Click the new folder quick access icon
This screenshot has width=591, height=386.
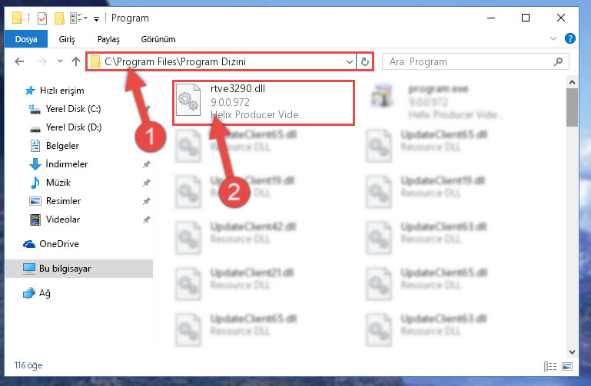(x=59, y=18)
